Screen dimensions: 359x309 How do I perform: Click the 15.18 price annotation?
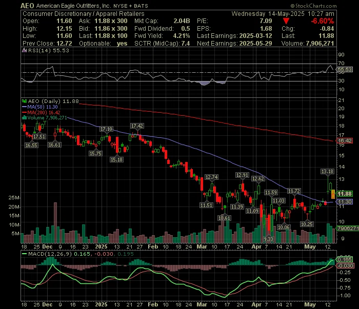pos(116,159)
